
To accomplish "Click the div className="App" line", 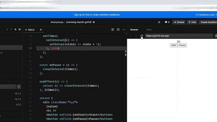I will [x=60, y=102].
